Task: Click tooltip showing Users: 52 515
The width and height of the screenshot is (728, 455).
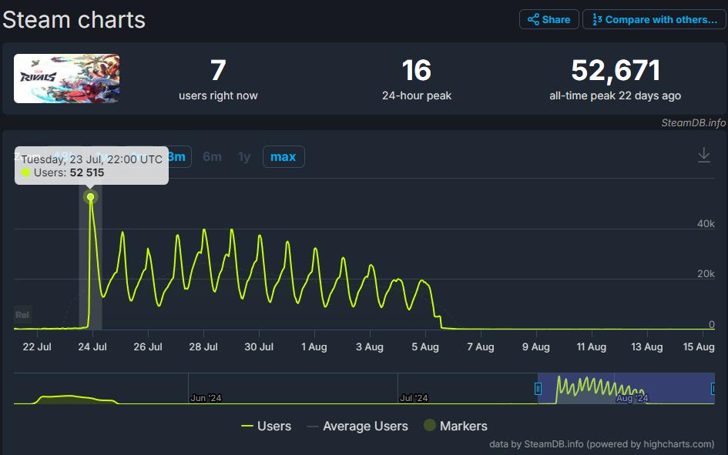Action: pos(92,166)
